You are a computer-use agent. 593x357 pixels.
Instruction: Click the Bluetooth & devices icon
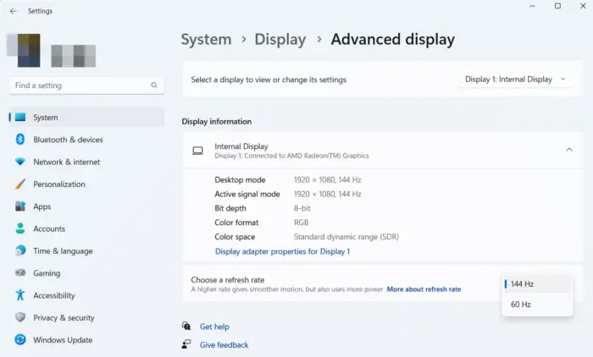[20, 140]
